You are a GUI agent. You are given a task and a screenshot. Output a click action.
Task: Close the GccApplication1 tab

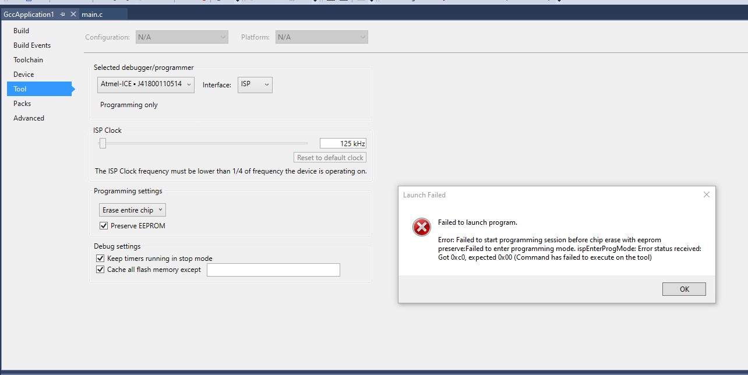73,14
